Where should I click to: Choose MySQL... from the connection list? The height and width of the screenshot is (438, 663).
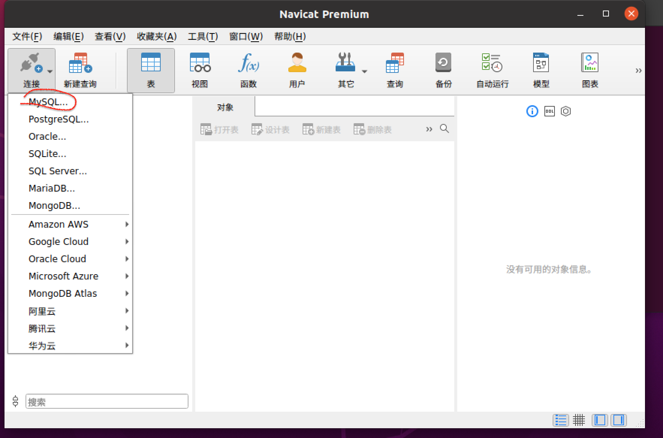(x=70, y=102)
